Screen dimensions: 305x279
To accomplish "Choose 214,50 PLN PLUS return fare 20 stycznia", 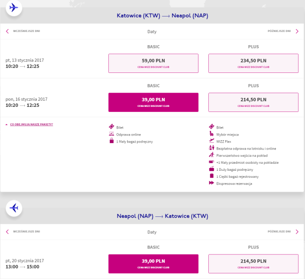I will point(253,263).
